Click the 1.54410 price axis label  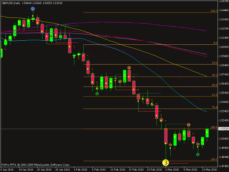[x=224, y=102]
